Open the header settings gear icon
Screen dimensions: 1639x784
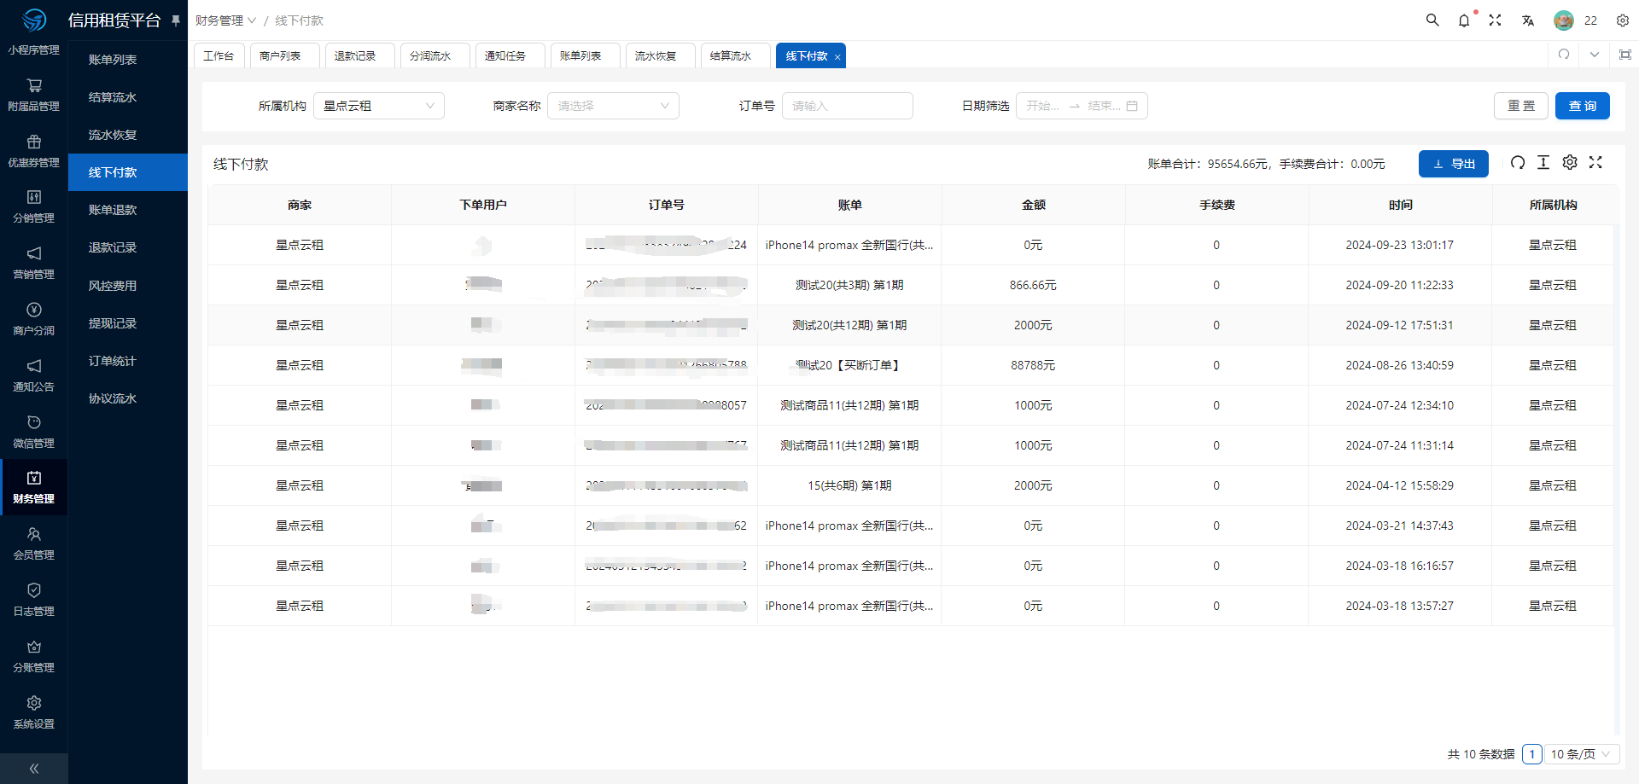1623,20
